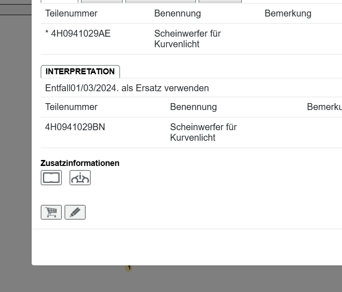Image resolution: width=342 pixels, height=292 pixels.
Task: Click the frame-shaped icon under Zusatzinformationen
Action: [51, 177]
